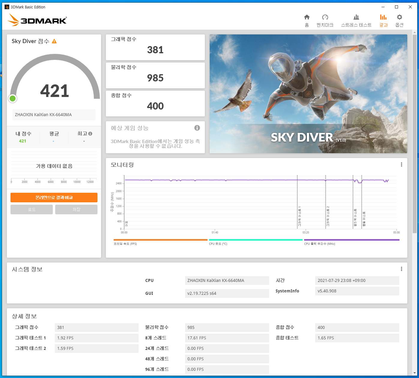Toggle the frame rate (FPS) legend bar
This screenshot has width=419, height=378.
(x=160, y=240)
